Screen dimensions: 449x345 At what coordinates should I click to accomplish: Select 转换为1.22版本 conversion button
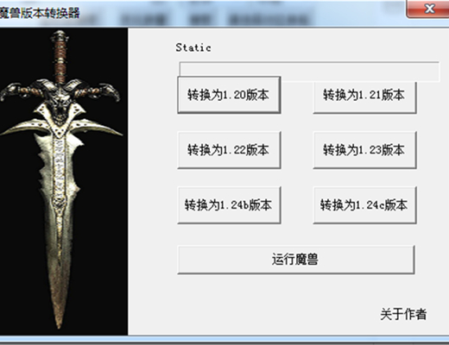(229, 150)
